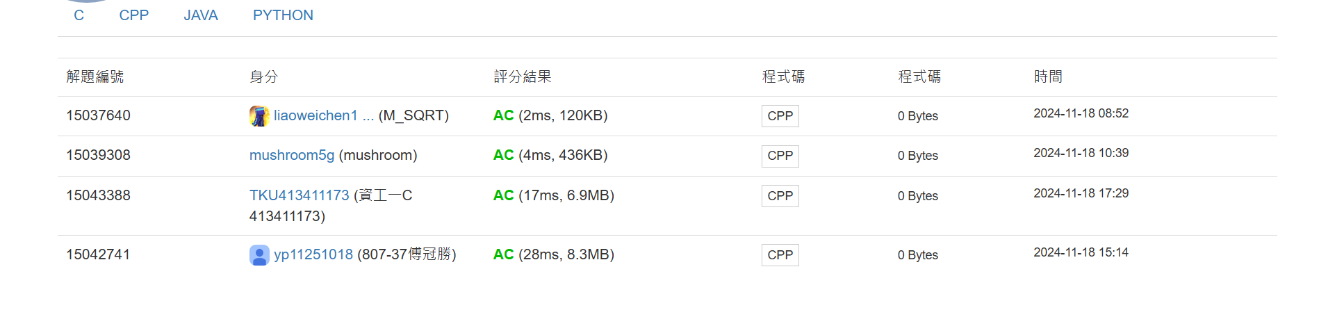The height and width of the screenshot is (333, 1328).
Task: Visit mushroom5g user profile link
Action: pos(292,155)
